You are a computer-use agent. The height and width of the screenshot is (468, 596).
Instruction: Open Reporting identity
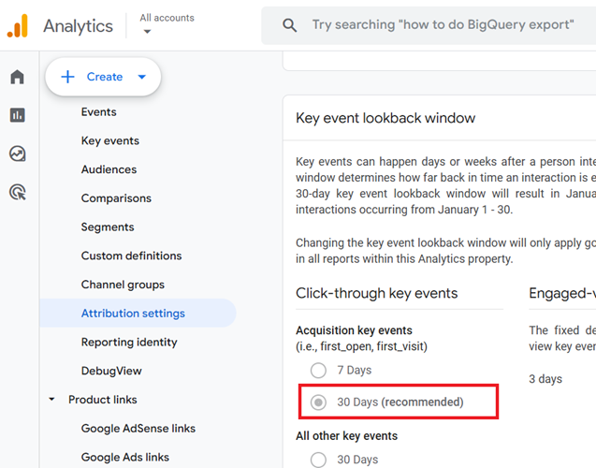(129, 342)
